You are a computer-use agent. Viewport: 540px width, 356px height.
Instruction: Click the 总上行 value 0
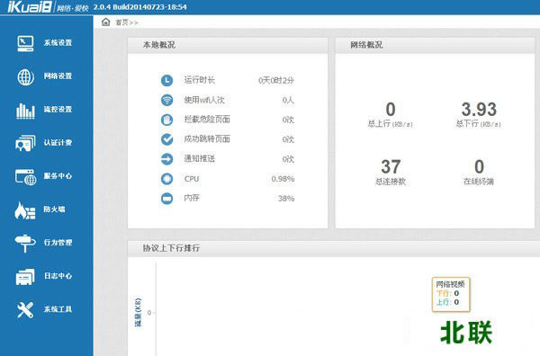391,110
